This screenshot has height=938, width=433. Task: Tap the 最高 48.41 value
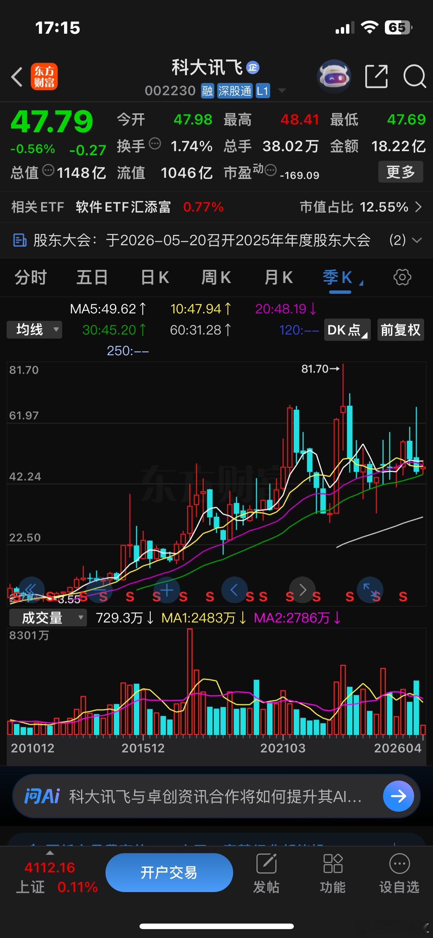click(x=300, y=120)
